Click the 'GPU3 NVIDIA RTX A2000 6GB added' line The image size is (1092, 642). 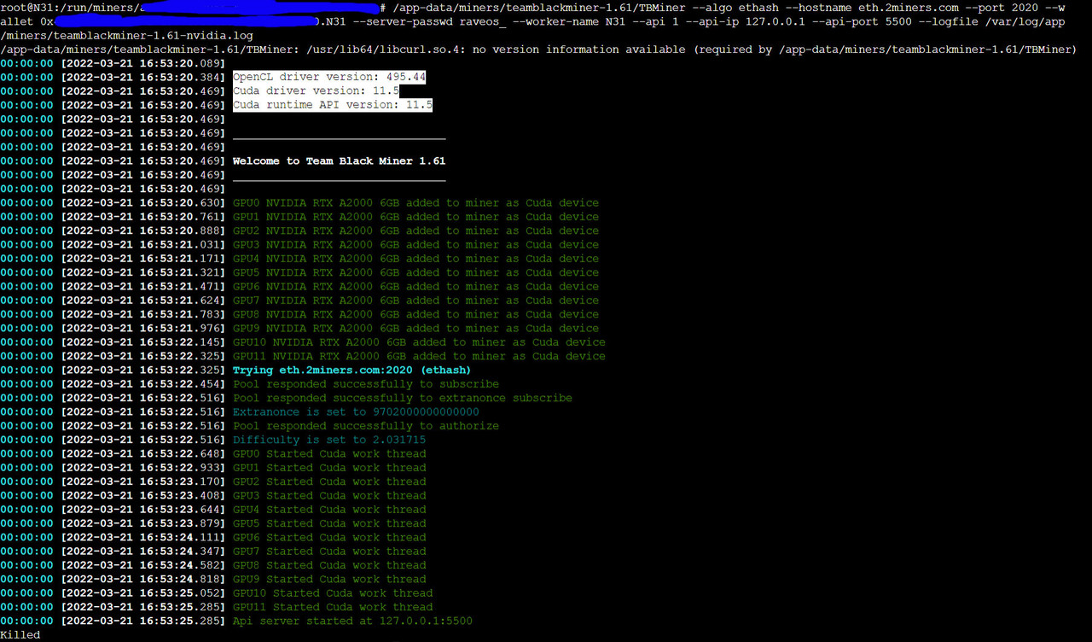tap(415, 244)
